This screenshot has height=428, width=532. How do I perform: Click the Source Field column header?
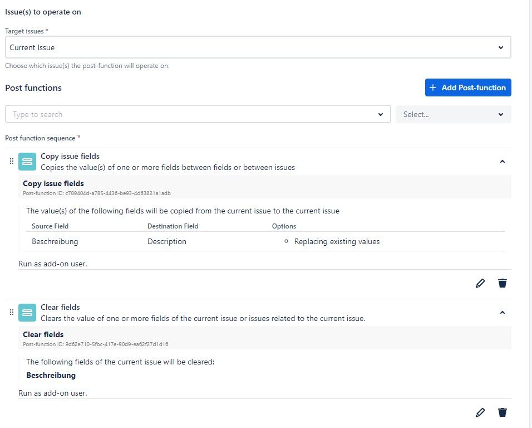click(50, 226)
